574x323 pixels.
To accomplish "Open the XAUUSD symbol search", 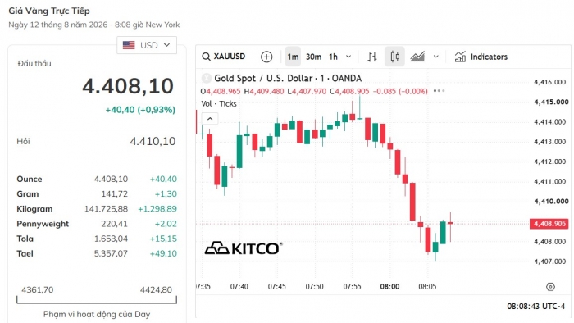I will click(x=223, y=57).
